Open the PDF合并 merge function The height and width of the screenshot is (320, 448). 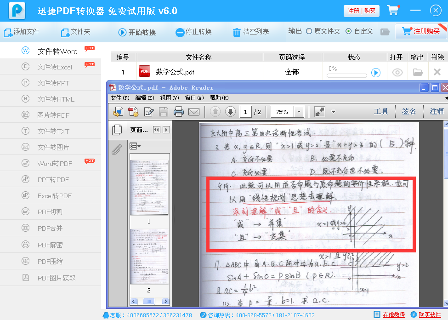pos(51,228)
